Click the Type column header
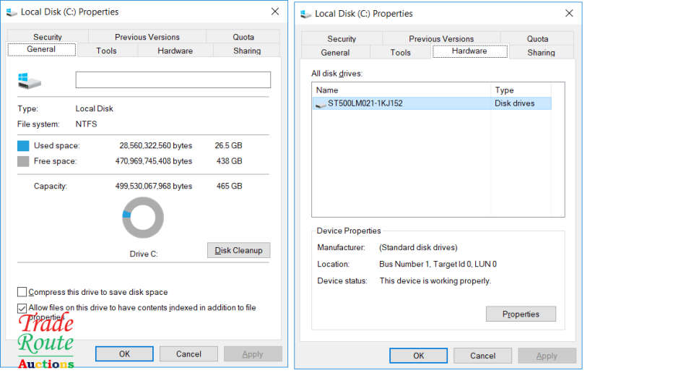Image resolution: width=686 pixels, height=386 pixels. pyautogui.click(x=520, y=90)
